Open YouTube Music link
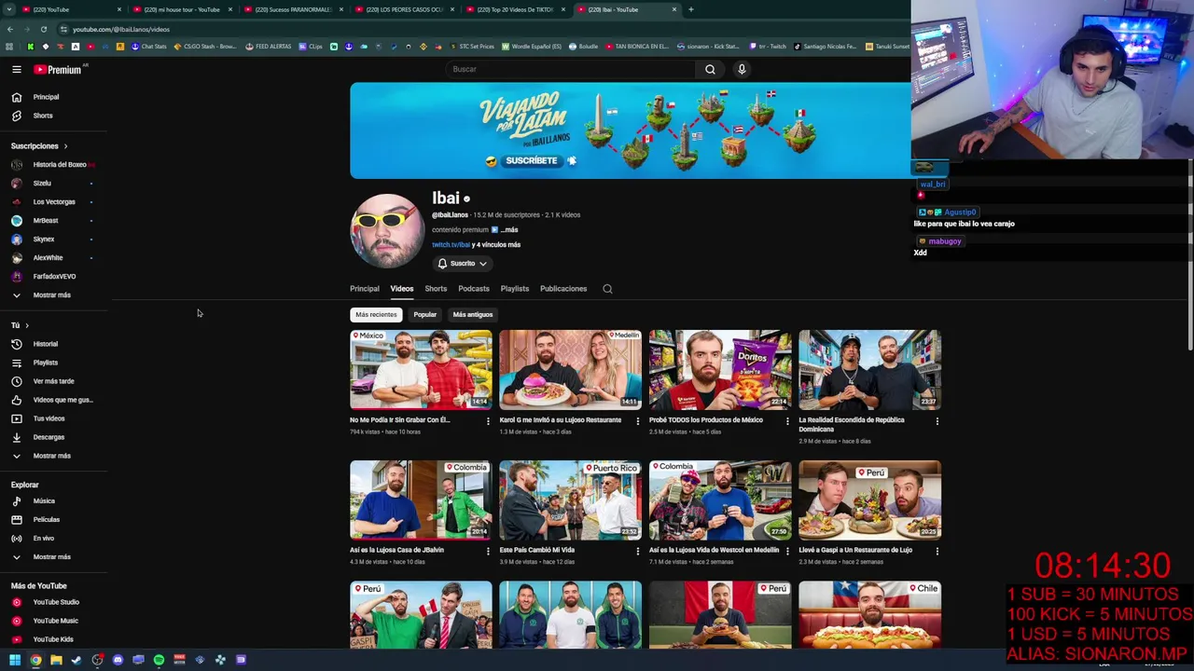The image size is (1194, 671). click(x=54, y=621)
